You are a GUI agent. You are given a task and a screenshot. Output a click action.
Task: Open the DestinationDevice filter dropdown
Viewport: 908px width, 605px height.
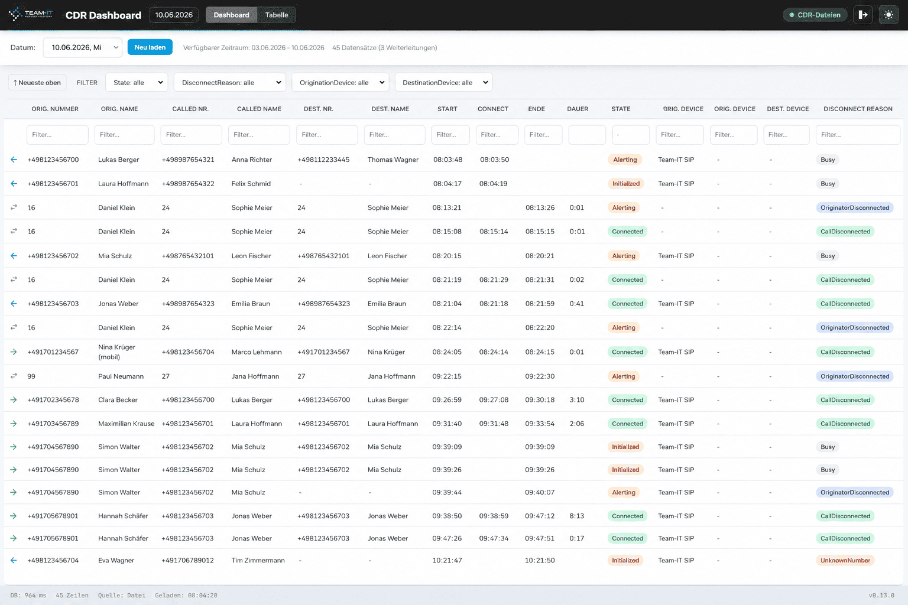[444, 82]
